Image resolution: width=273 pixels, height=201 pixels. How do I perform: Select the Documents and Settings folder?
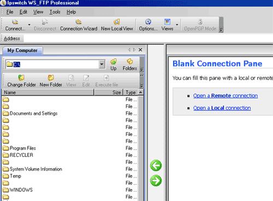point(33,114)
